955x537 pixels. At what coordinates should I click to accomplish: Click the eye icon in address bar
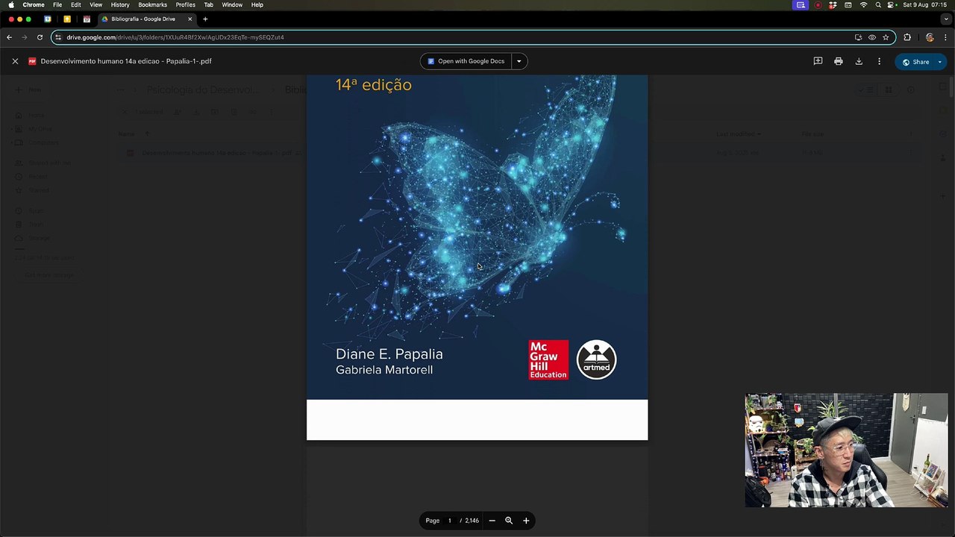tap(872, 37)
